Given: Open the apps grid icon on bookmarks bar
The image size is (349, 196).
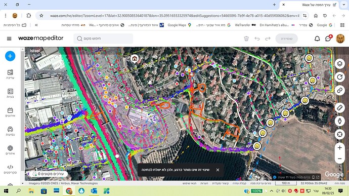Looking at the screenshot, I should (x=342, y=25).
